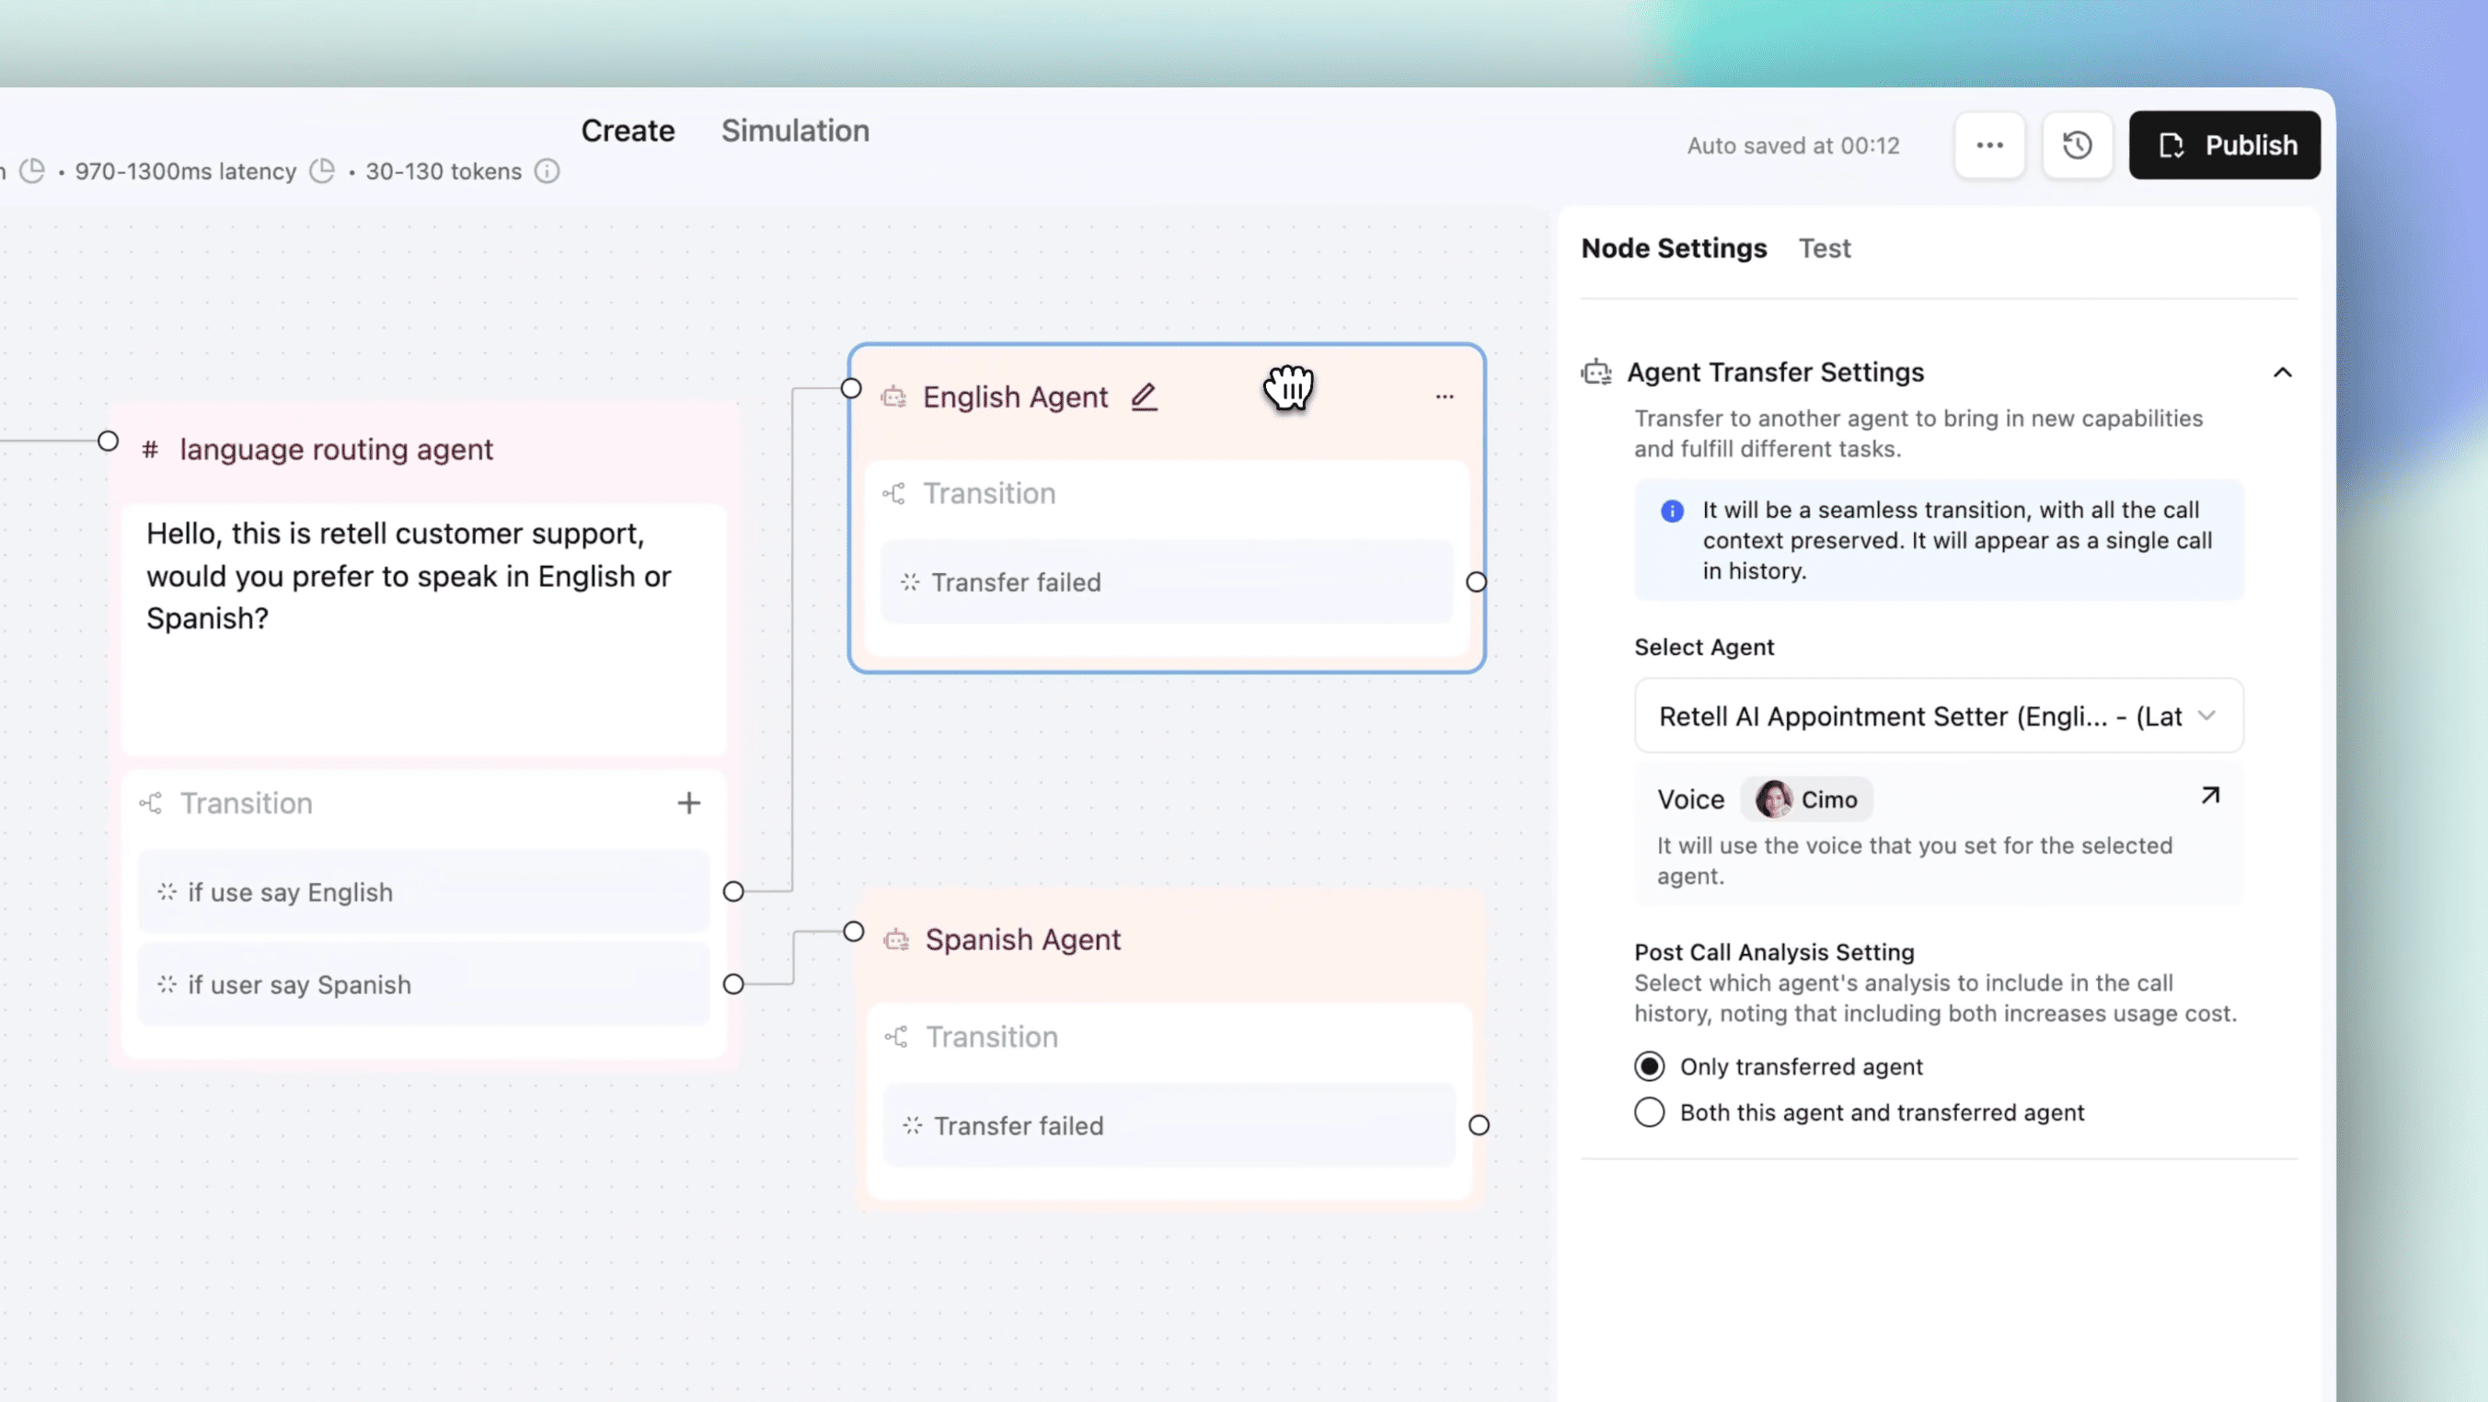Open the Node Settings tab
The height and width of the screenshot is (1402, 2488).
tap(1674, 248)
